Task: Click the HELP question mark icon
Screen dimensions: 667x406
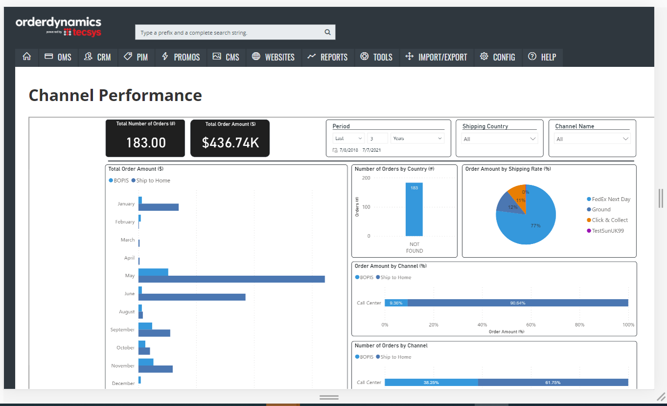Action: [x=532, y=57]
